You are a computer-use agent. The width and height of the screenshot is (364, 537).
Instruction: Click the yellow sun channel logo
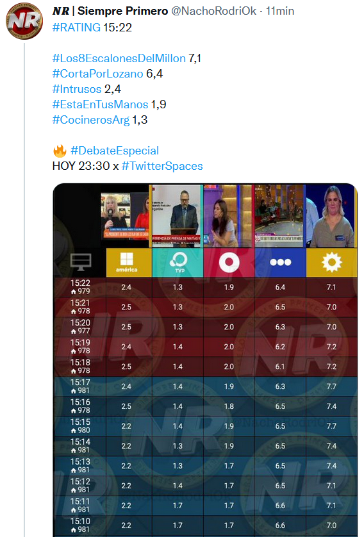click(331, 262)
